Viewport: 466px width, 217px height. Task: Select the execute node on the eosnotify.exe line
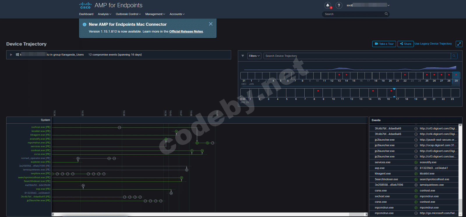(166, 139)
